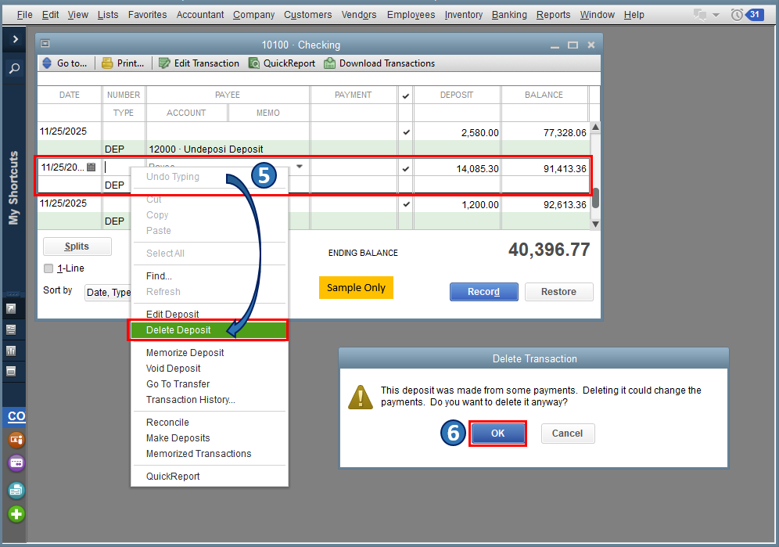Open the Open Windows sidebar icon

11,371
